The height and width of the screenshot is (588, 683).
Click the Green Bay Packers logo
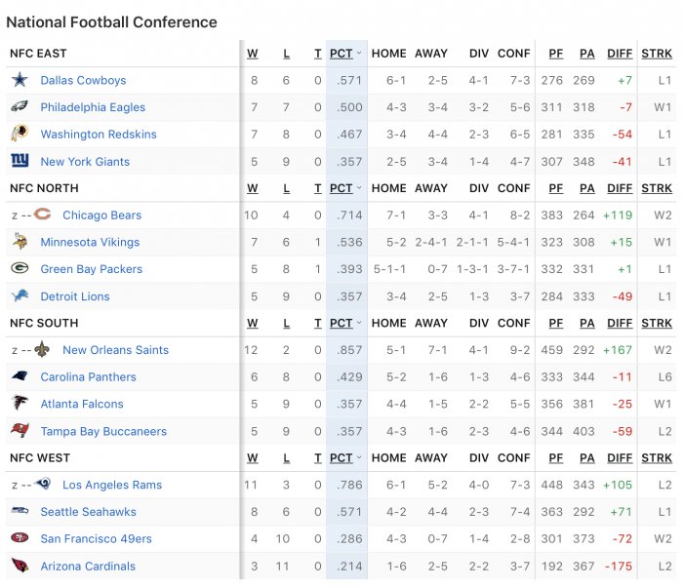(20, 268)
